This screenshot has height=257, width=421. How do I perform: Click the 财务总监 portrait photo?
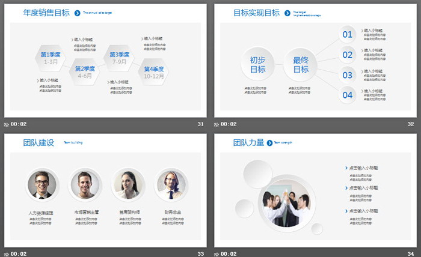coord(171,184)
